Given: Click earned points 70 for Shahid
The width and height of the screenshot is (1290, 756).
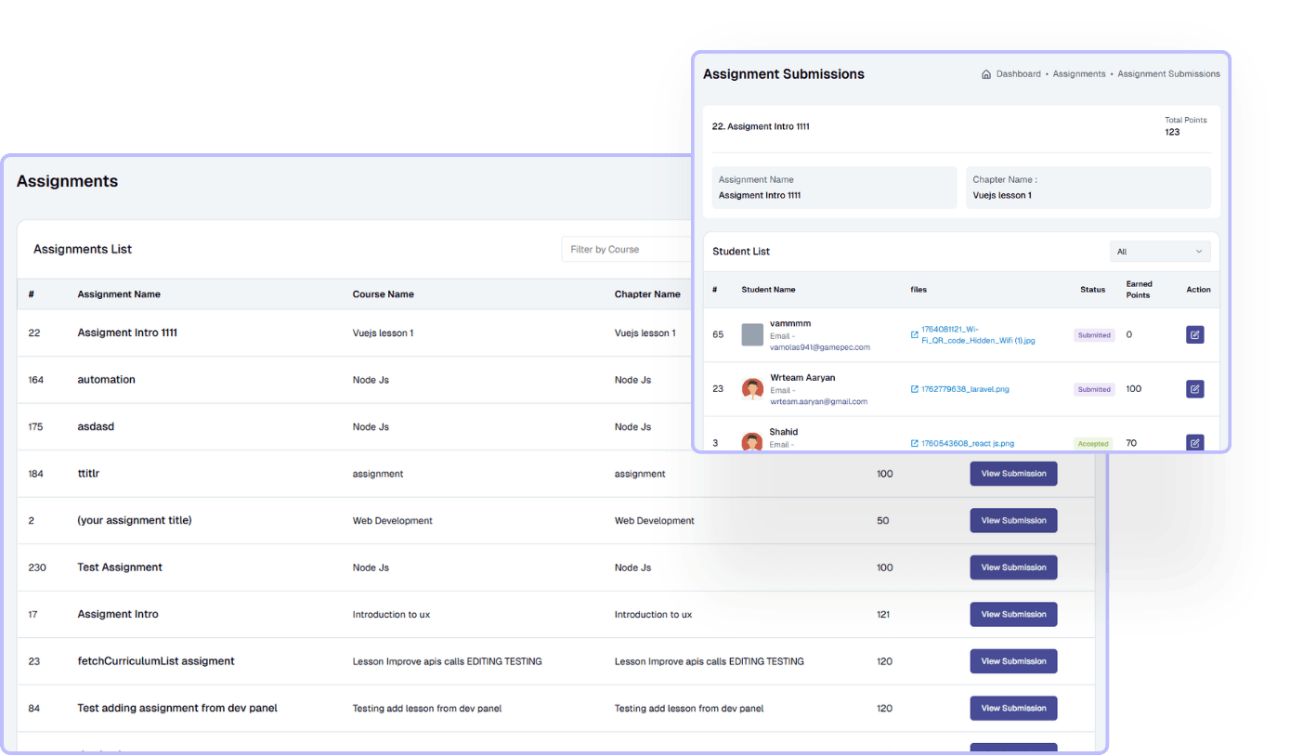Looking at the screenshot, I should click(x=1131, y=443).
